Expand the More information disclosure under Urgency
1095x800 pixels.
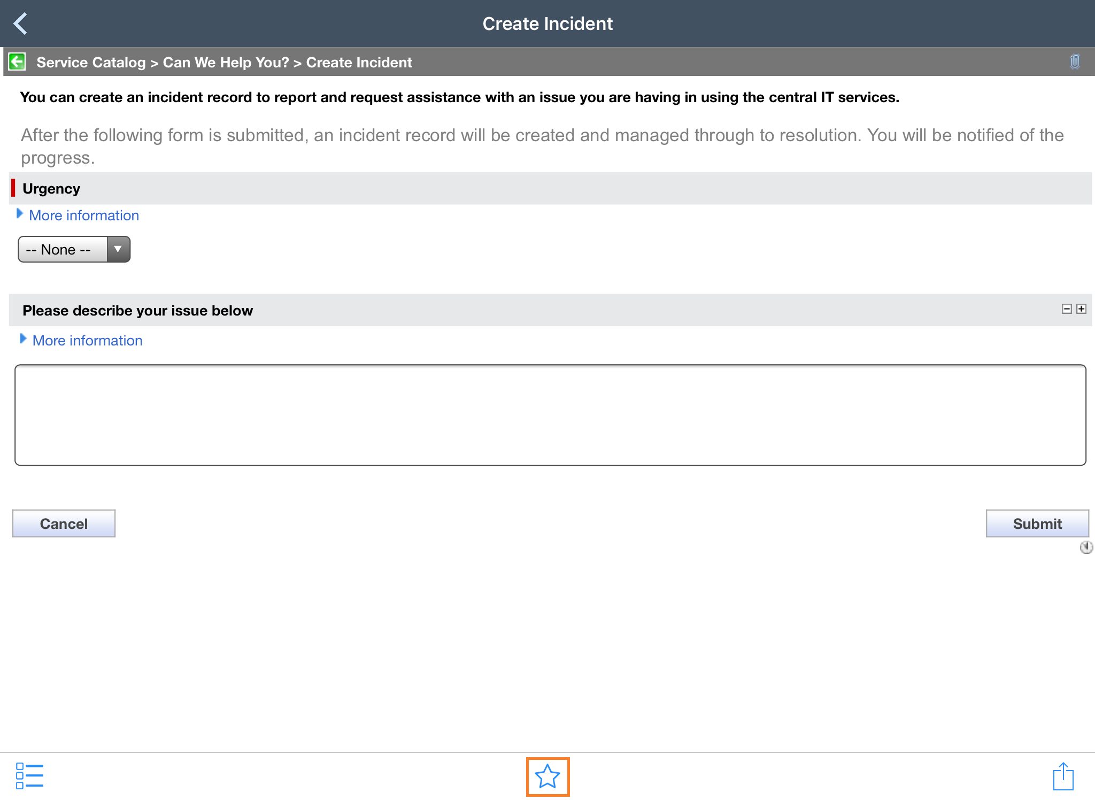tap(83, 215)
